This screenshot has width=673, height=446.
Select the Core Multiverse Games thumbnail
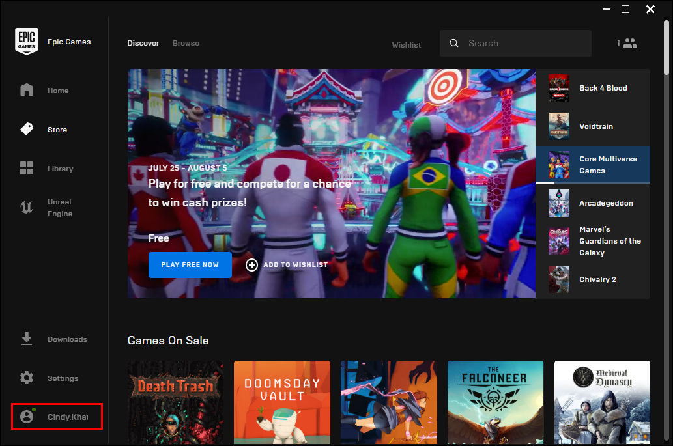click(559, 165)
